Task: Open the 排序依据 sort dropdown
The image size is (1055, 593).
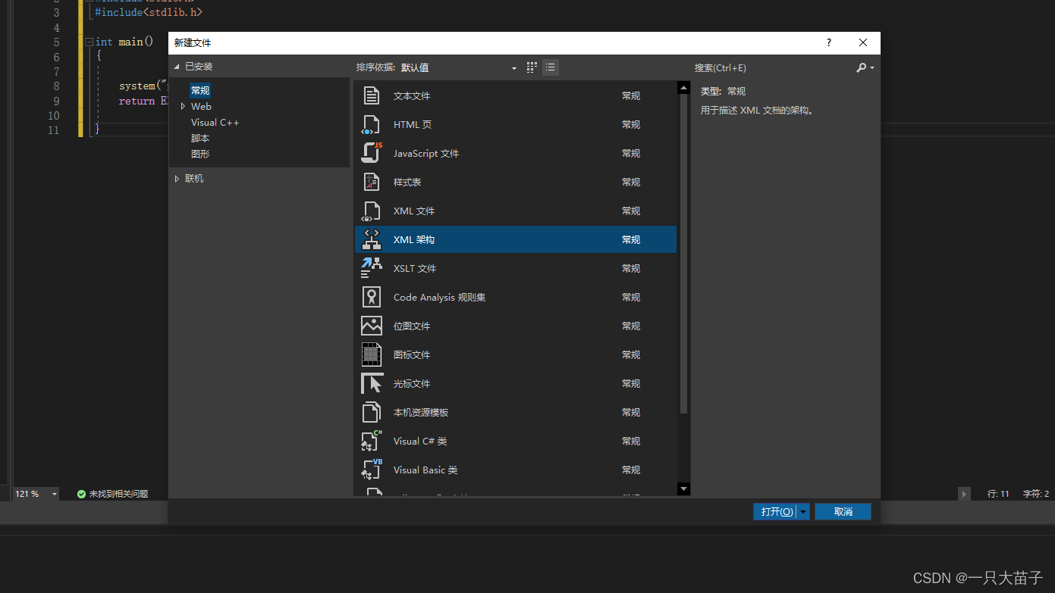Action: [x=513, y=67]
